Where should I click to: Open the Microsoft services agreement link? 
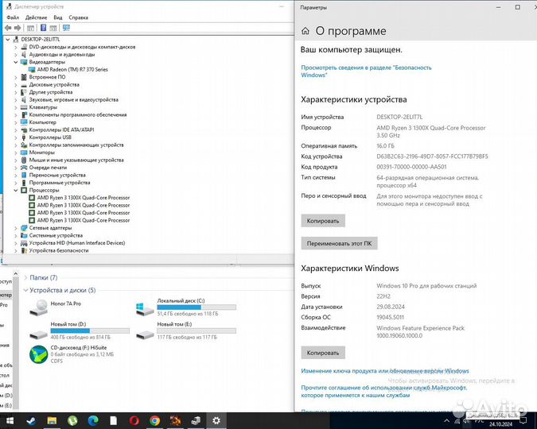point(384,392)
